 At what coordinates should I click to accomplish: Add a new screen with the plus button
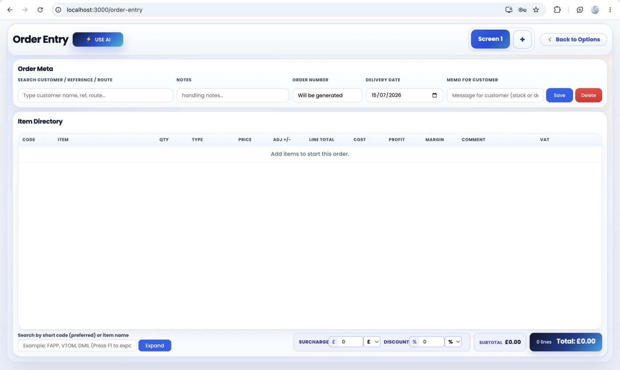point(523,39)
